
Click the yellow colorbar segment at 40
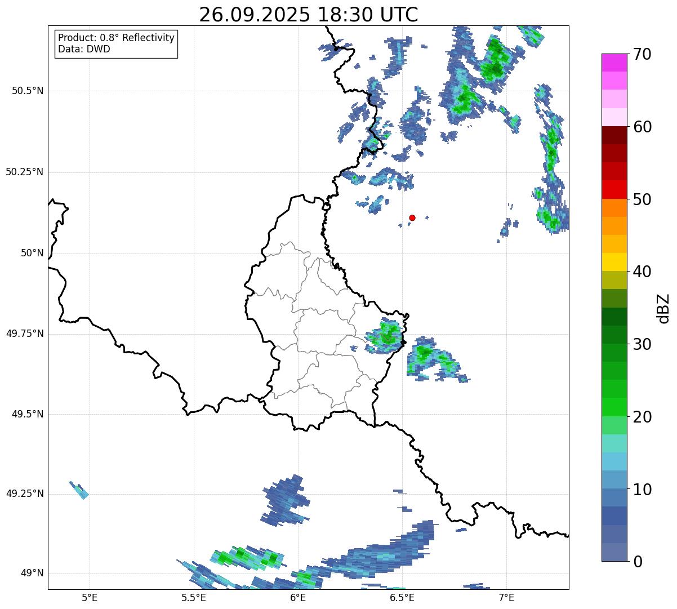614,262
